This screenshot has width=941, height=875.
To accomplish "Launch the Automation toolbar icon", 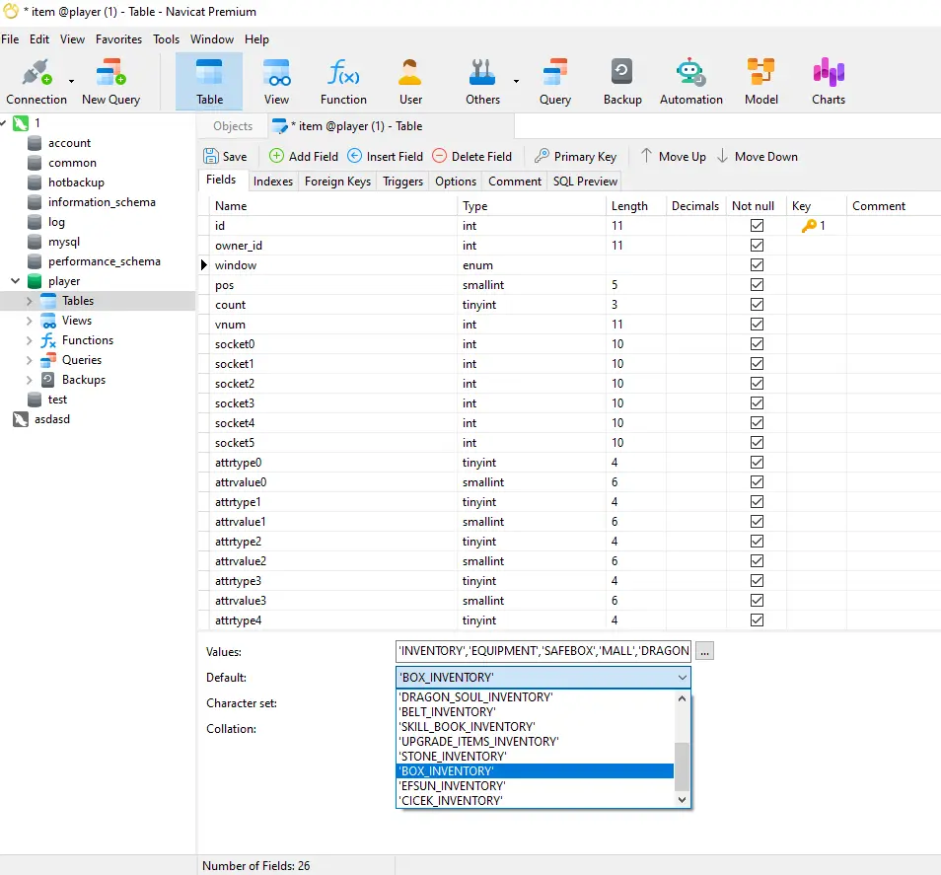I will pyautogui.click(x=690, y=74).
